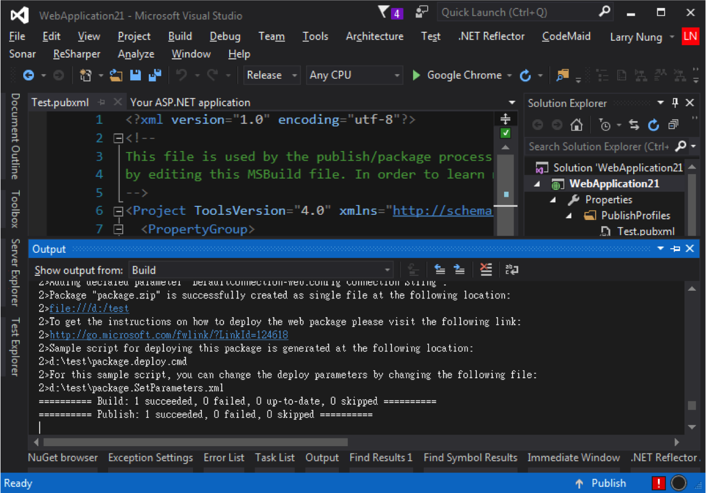This screenshot has height=493, width=706.
Task: Open the .NET Reflector menu
Action: pyautogui.click(x=492, y=36)
